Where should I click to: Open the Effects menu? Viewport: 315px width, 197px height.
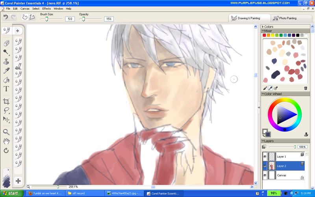coord(46,9)
